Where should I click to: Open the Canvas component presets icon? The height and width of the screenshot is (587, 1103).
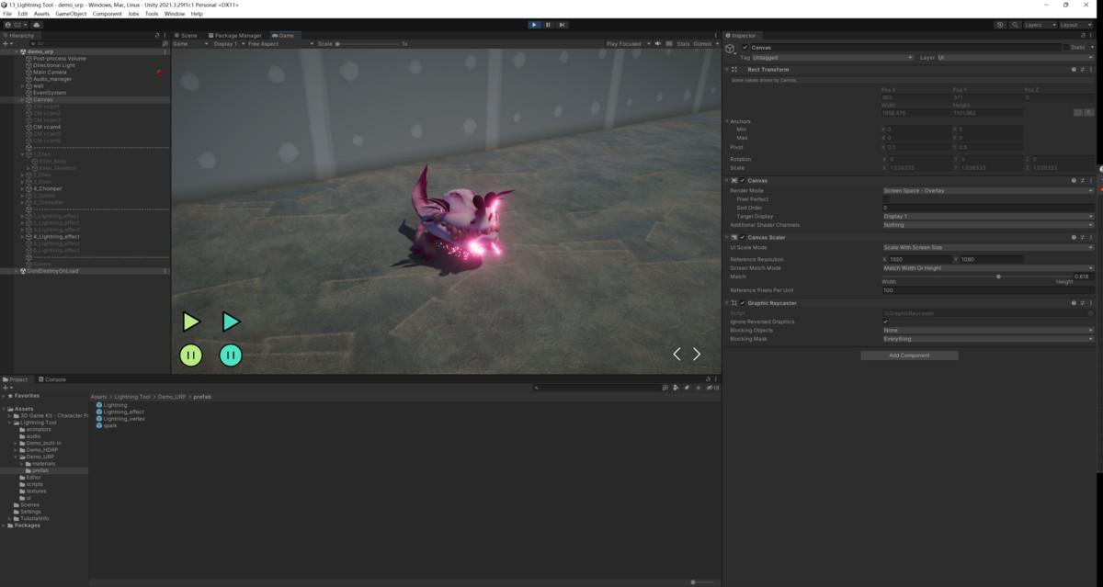click(x=1083, y=180)
